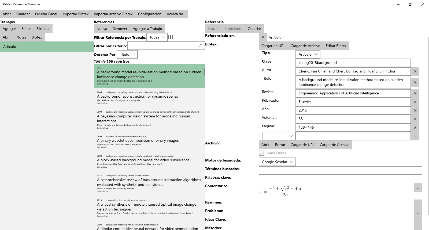Screen dimensions: 429x230
Task: Click the Términos buscados input field
Action: click(x=341, y=170)
